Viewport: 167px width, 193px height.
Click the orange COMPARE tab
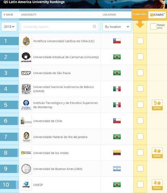[140, 14]
